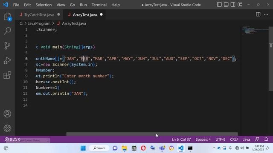Open the Run menu
The image size is (273, 153).
tap(83, 5)
